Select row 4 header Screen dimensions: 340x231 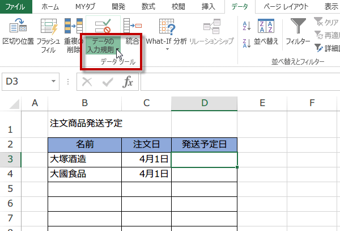10,174
